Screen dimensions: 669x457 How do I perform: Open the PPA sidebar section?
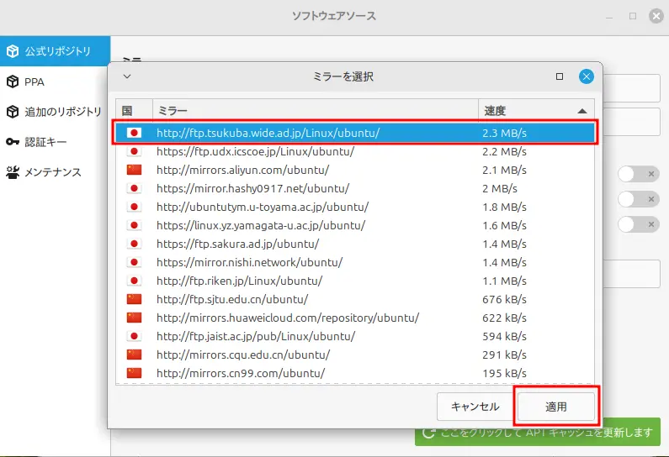55,81
